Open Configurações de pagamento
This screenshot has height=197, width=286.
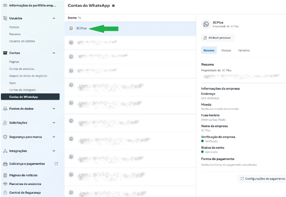pos(262,178)
